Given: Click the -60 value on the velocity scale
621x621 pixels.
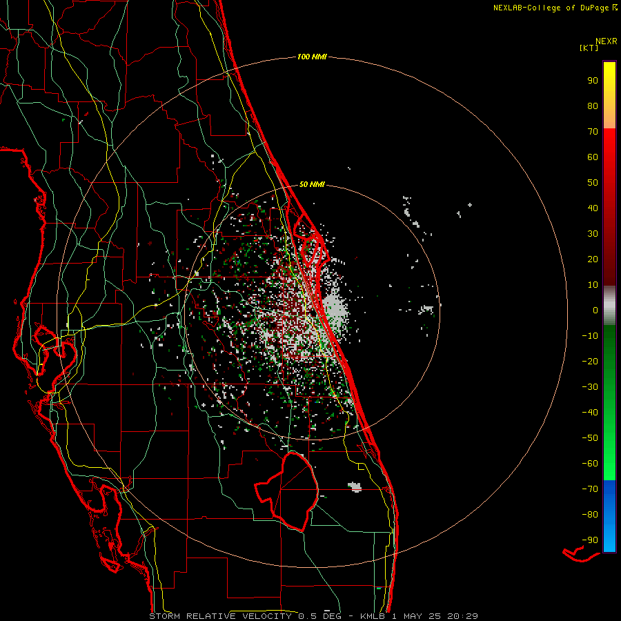Looking at the screenshot, I should point(590,464).
